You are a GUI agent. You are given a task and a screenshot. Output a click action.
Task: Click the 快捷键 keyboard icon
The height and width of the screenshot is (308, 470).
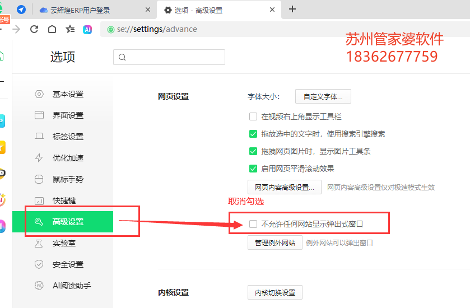[x=39, y=200]
